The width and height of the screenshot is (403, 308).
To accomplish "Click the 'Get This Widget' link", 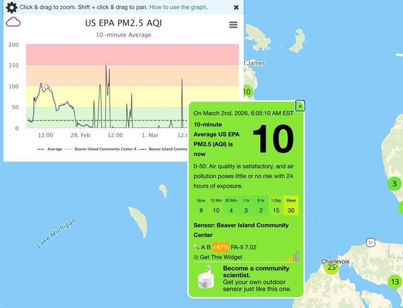I will point(221,257).
